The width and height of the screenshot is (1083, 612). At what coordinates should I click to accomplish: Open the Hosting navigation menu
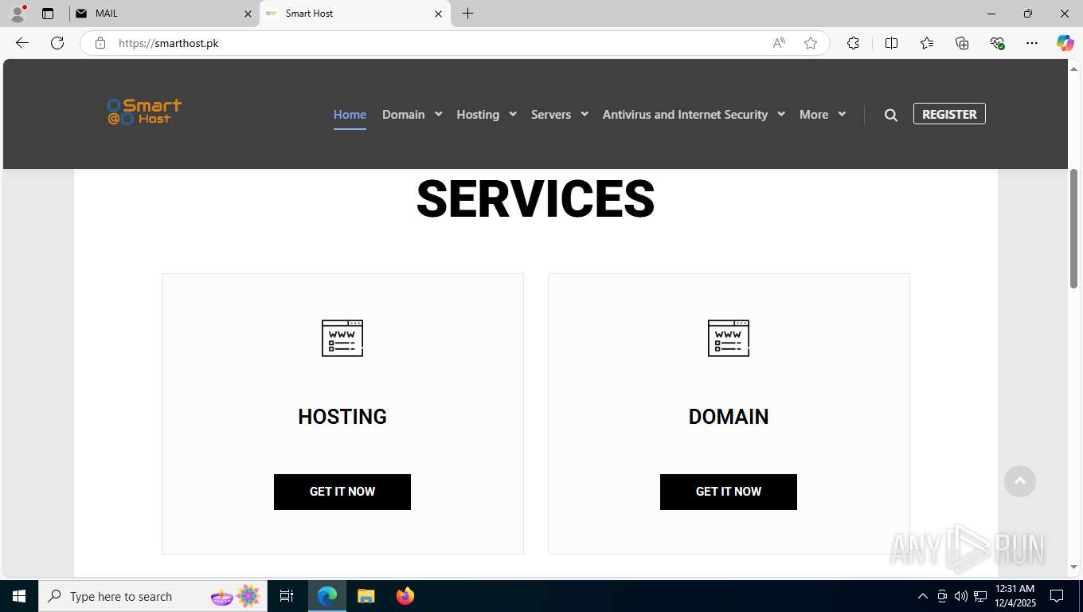tap(478, 115)
